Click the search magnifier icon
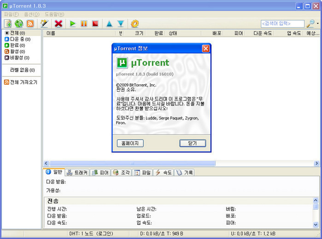 (310, 23)
